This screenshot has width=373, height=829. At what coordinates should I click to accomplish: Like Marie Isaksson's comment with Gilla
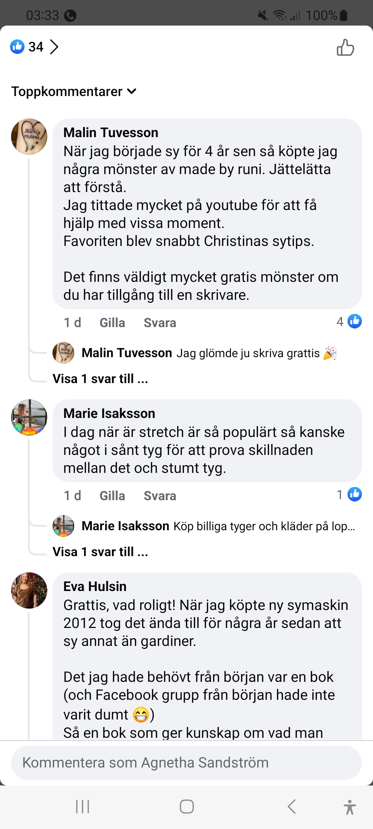[112, 496]
